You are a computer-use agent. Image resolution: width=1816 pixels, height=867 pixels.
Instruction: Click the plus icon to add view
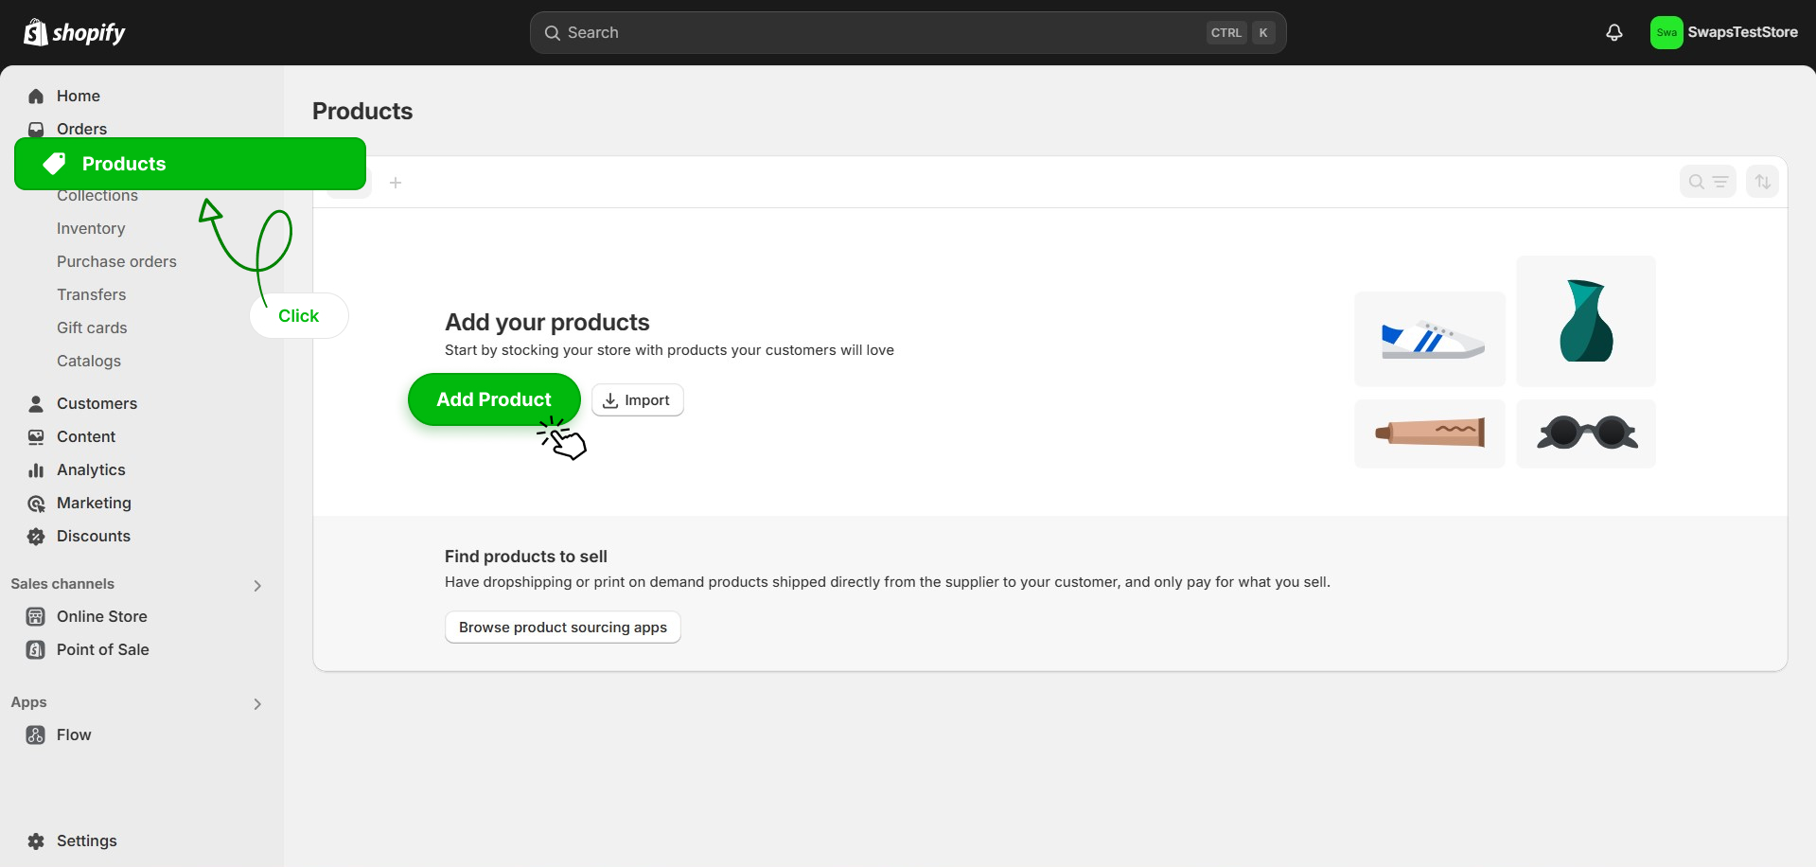point(396,183)
